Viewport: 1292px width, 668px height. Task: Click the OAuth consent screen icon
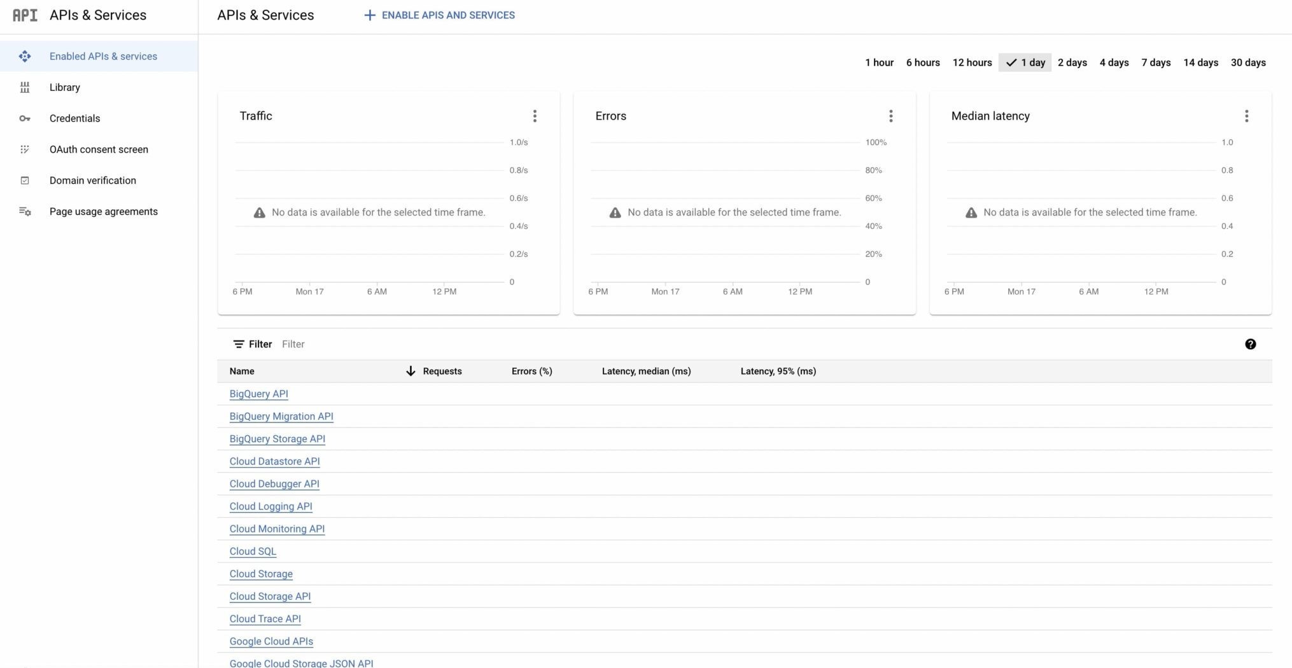pos(25,150)
